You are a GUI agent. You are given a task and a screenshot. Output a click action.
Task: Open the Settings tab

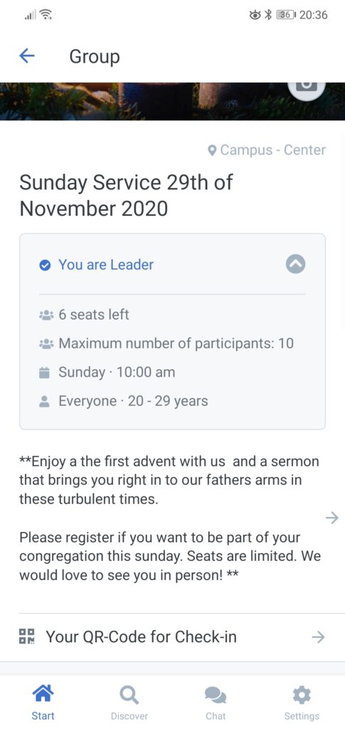pyautogui.click(x=302, y=703)
